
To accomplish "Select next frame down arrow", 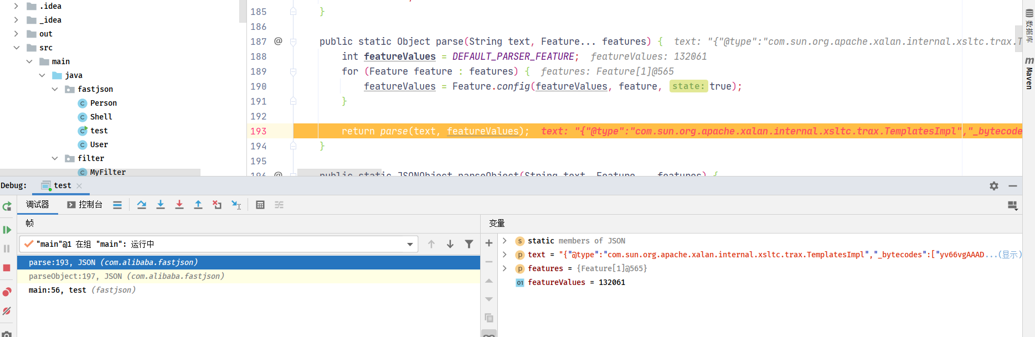I will [x=450, y=244].
